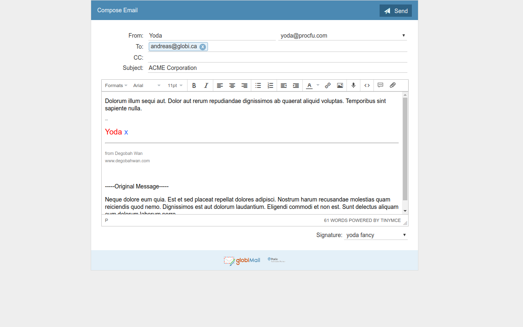Screen dimensions: 523x327
Task: Open the 11pt font size dropdown
Action: pos(175,85)
